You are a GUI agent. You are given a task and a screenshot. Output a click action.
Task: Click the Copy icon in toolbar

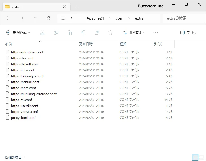point(56,33)
